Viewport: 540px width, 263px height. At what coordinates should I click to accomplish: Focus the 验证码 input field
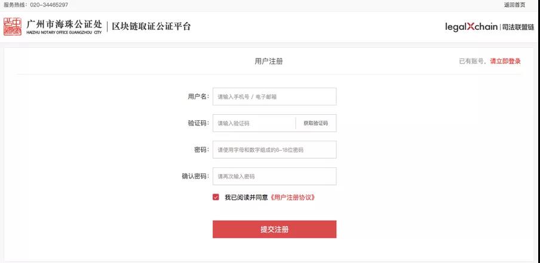[x=254, y=123]
